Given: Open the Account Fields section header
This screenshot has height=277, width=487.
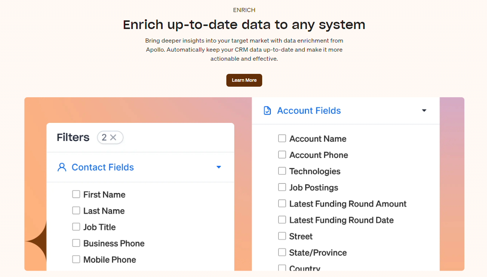Looking at the screenshot, I should click(x=309, y=111).
